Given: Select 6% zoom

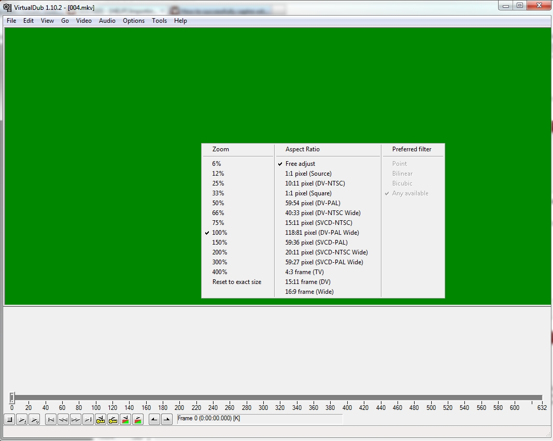Looking at the screenshot, I should (238, 164).
